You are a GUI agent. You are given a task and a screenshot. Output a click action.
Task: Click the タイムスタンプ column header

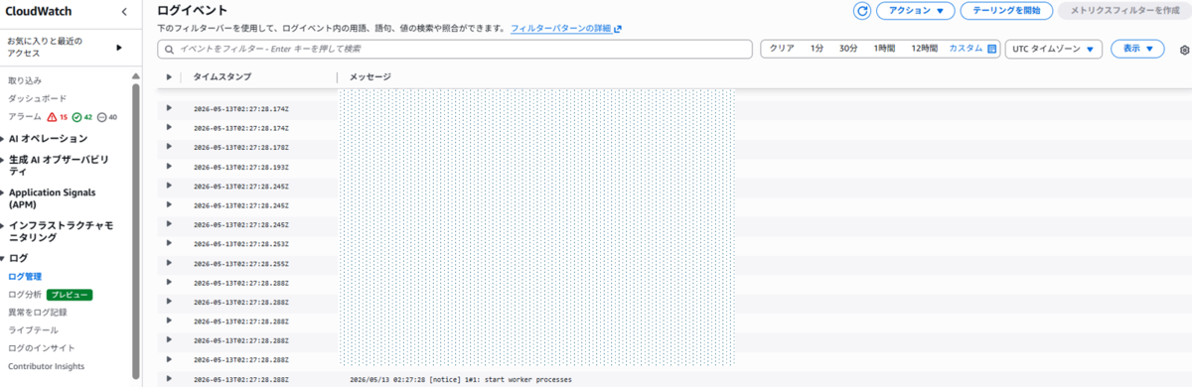pos(223,76)
